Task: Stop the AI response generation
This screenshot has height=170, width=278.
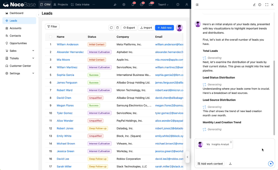Action: pyautogui.click(x=271, y=164)
